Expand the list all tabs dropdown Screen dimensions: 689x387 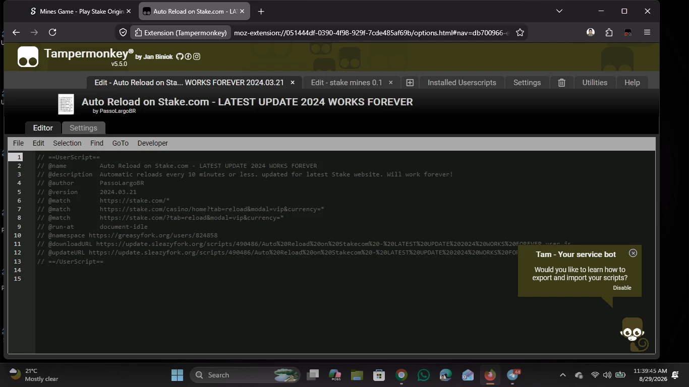tap(559, 11)
